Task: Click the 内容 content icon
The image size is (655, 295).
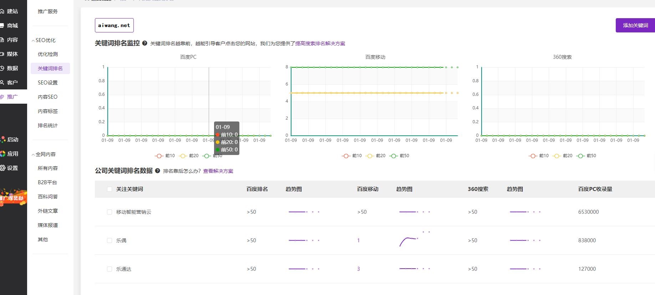Action: click(x=2, y=40)
